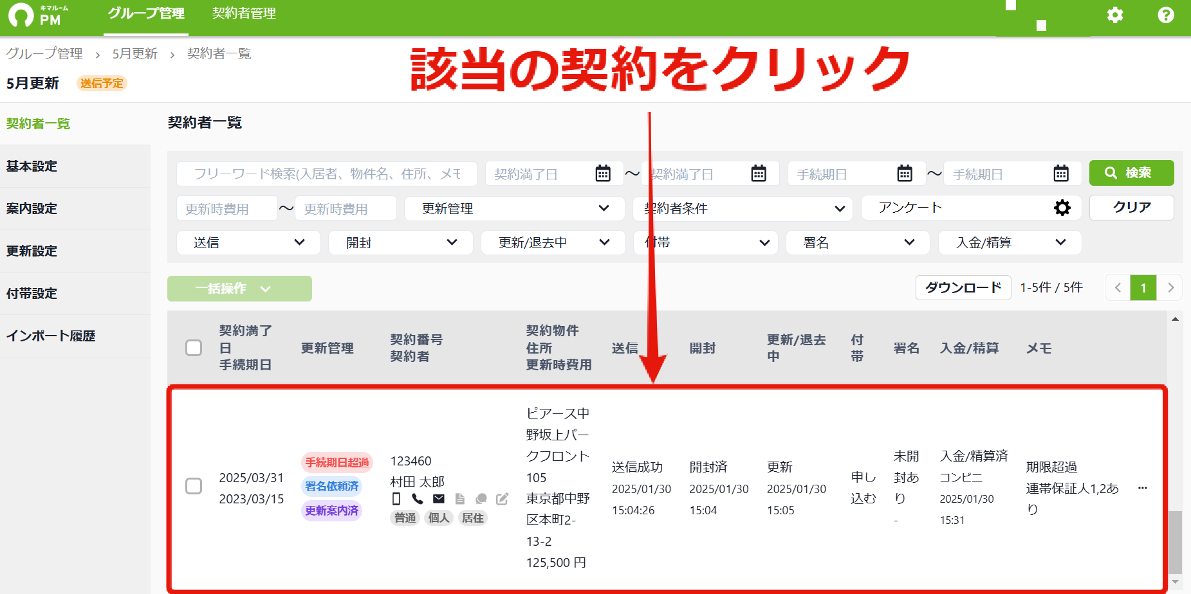Screen dimensions: 1191x594
Task: Click the green 検索 button
Action: (x=1131, y=173)
